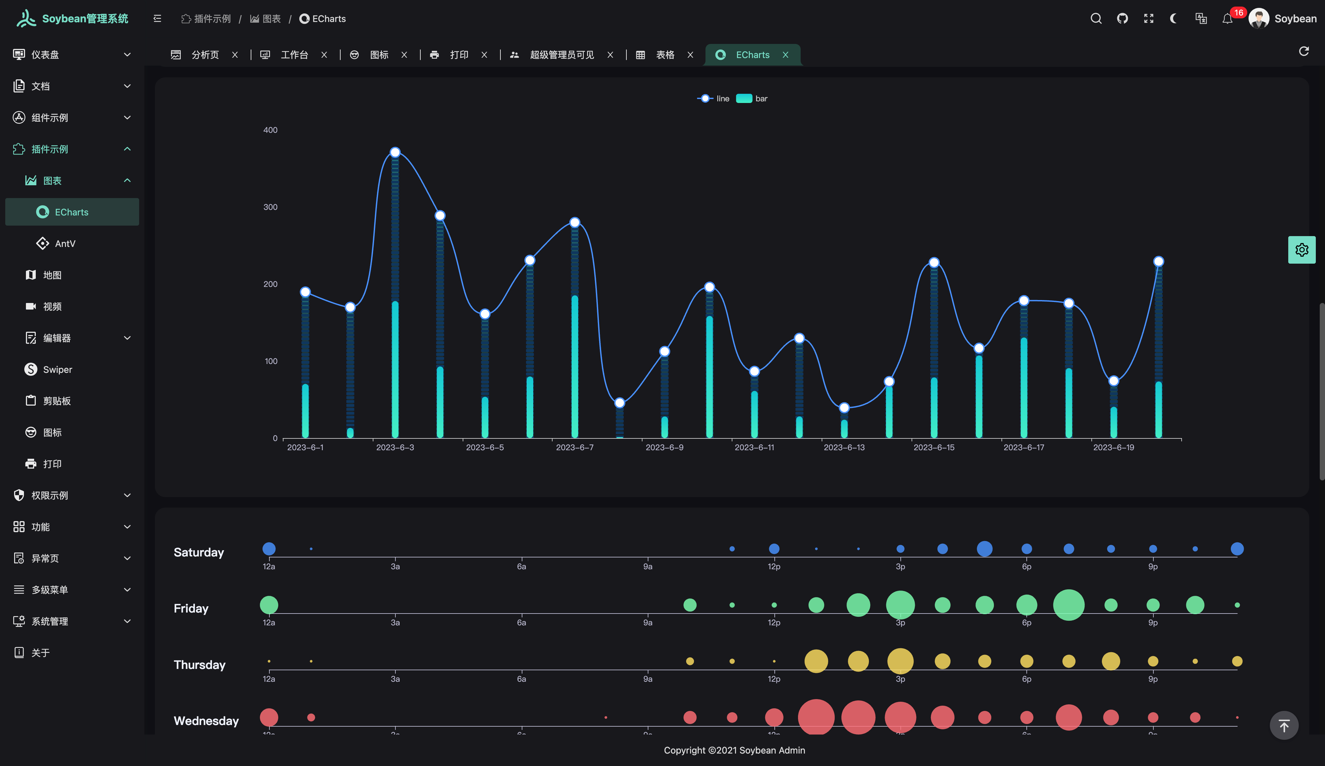Toggle dark mode moon icon

pyautogui.click(x=1174, y=19)
